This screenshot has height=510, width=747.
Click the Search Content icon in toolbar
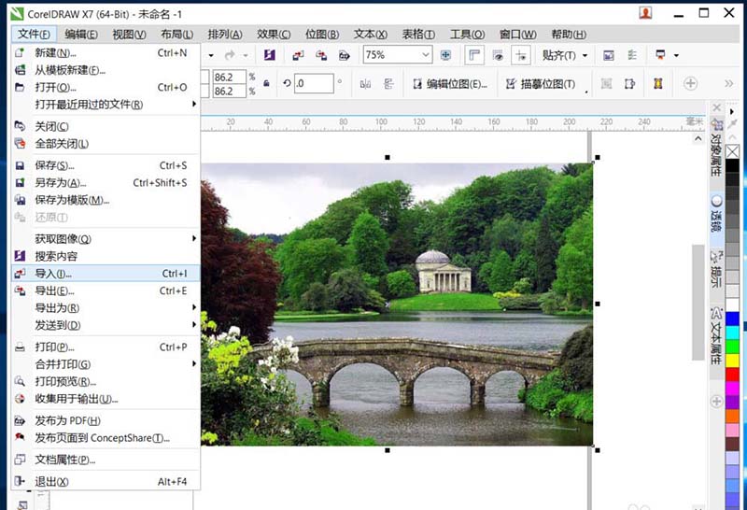point(270,55)
